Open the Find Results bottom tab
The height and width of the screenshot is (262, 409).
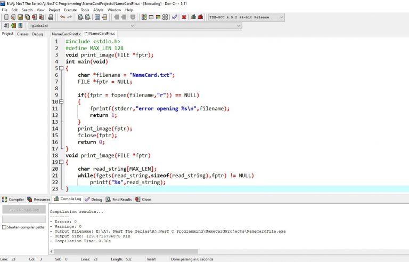coord(118,200)
